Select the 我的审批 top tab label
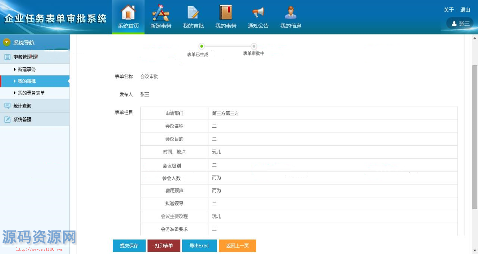The height and width of the screenshot is (254, 478). click(193, 26)
